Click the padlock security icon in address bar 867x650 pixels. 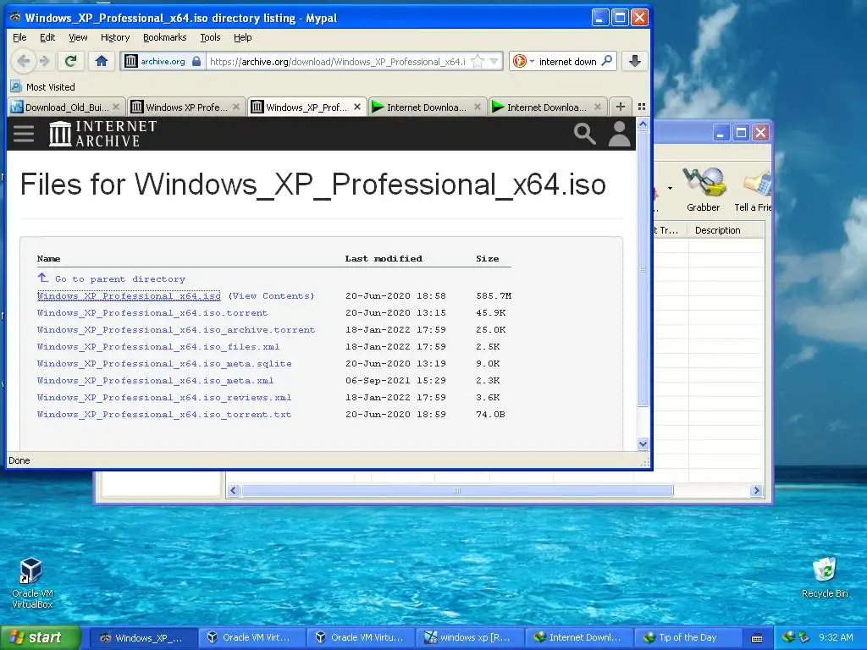click(x=196, y=61)
